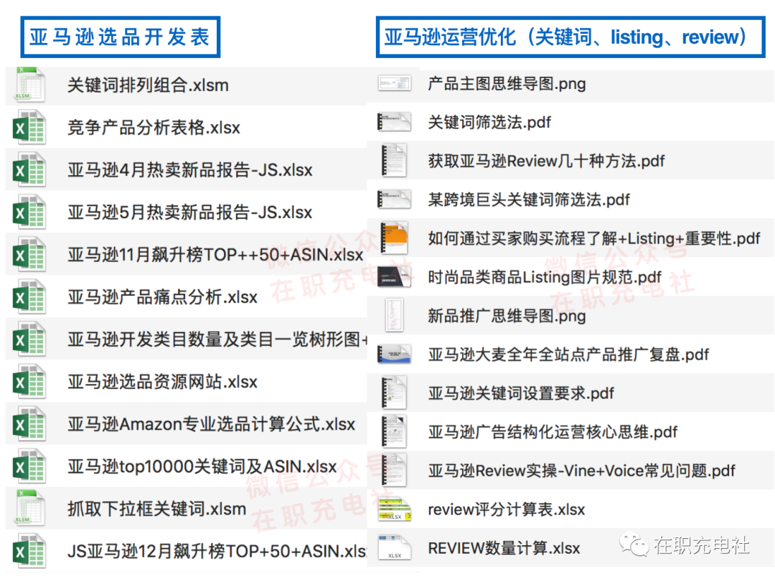Select the text 亚马逊4月热卖新品报告-JS.xlsx
Image resolution: width=775 pixels, height=579 pixels.
coord(190,171)
